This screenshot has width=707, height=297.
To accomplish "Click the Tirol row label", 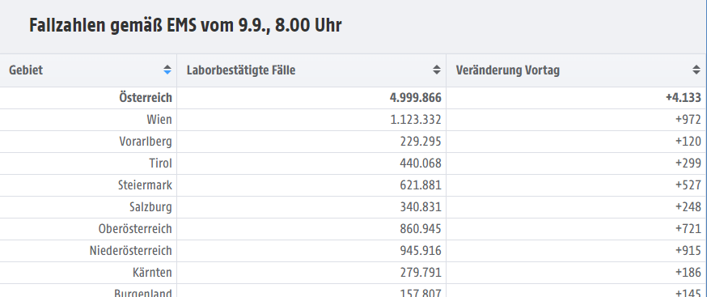I will [160, 163].
